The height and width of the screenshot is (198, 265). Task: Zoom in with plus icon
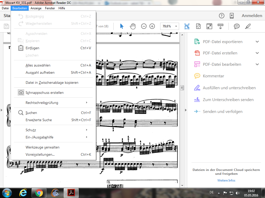point(152,26)
